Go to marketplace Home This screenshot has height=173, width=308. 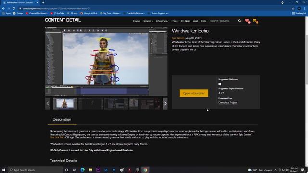[136, 21]
